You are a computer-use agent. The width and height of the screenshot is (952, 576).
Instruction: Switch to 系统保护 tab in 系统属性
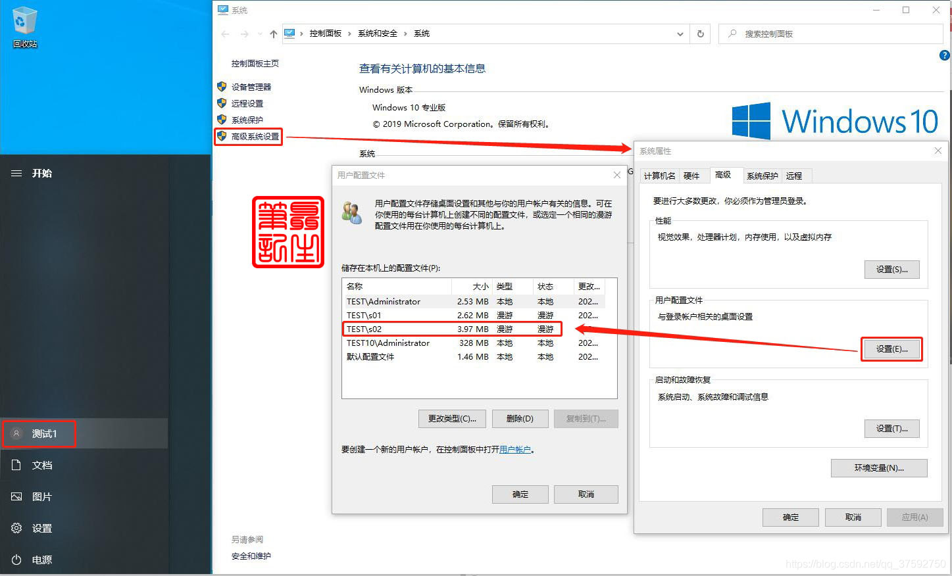762,176
